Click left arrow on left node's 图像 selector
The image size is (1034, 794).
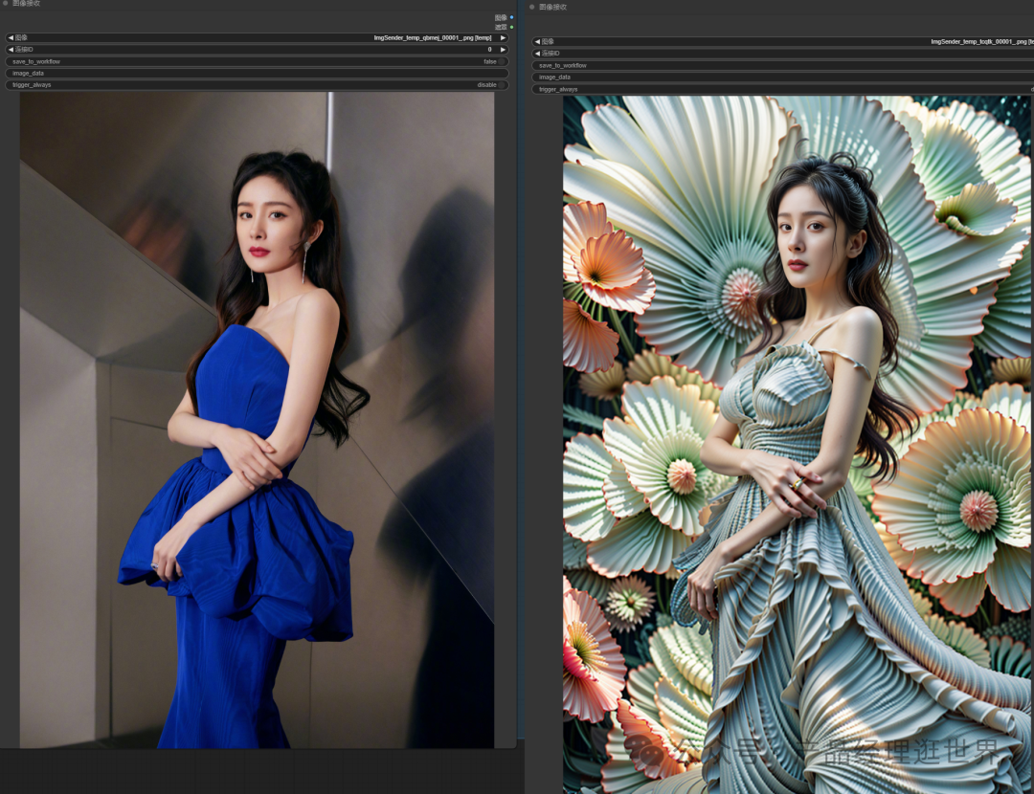click(x=10, y=38)
